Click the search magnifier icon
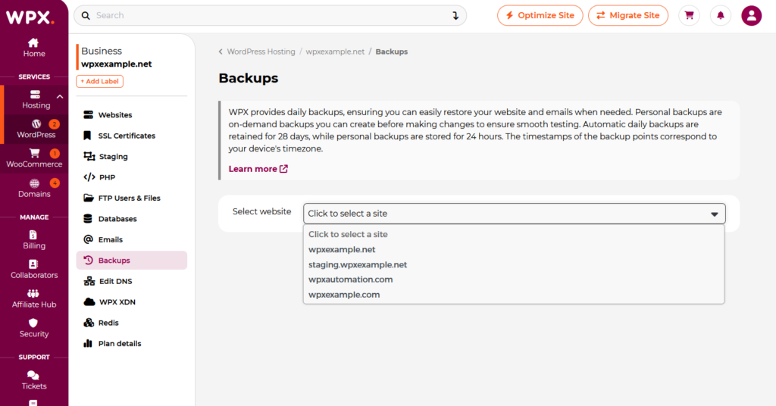The width and height of the screenshot is (776, 406). (x=86, y=16)
